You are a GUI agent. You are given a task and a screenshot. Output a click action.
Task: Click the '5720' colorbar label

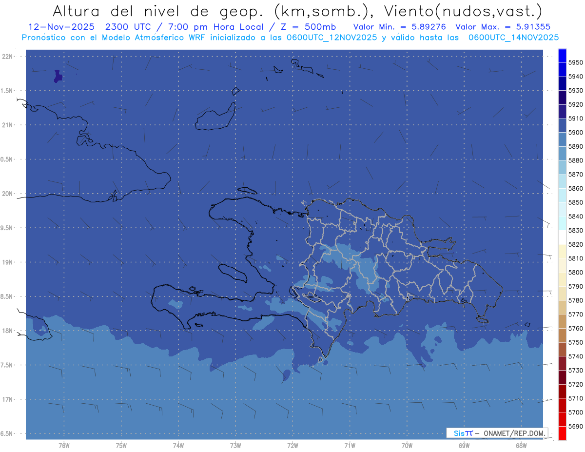tap(576, 384)
